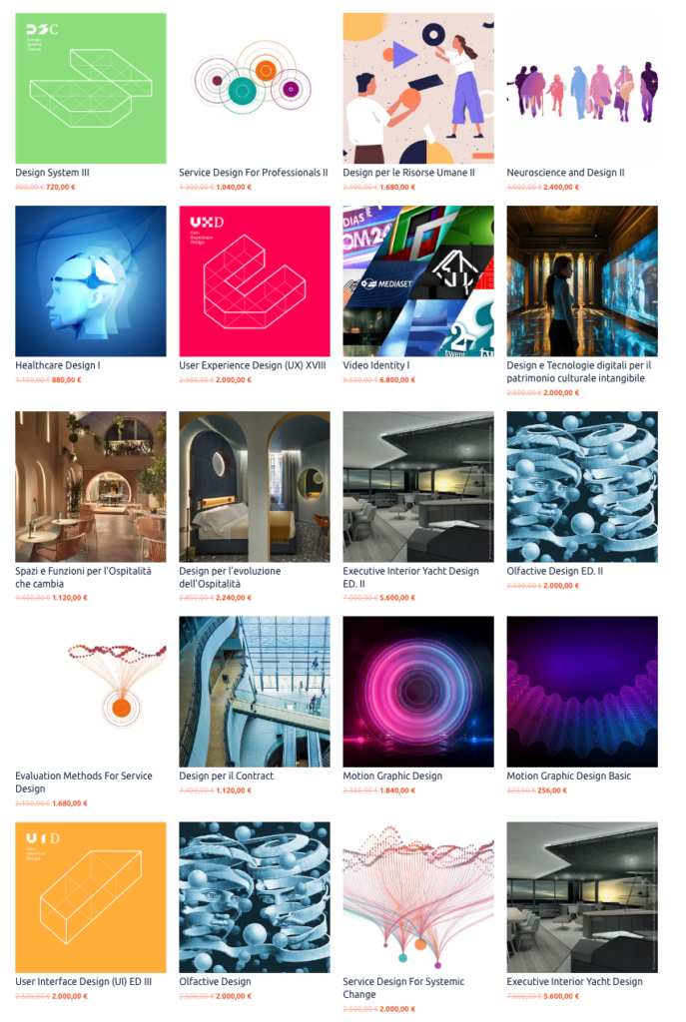The image size is (686, 1022).
Task: Click the Olfactive Design course title
Action: click(215, 982)
